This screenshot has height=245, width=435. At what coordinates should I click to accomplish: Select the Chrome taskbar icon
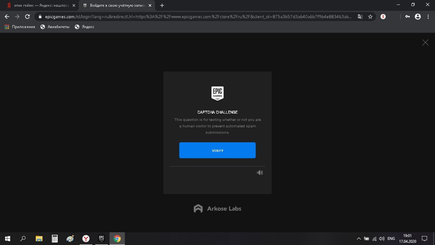click(x=117, y=238)
